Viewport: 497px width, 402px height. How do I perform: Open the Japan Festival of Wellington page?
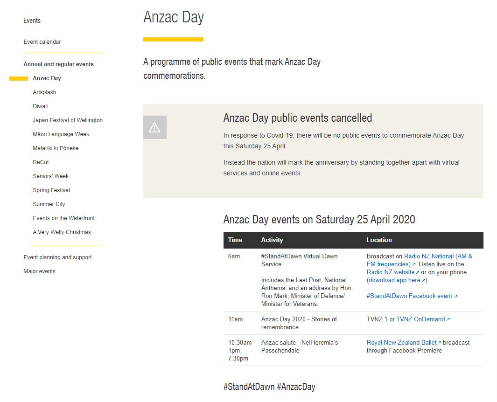[x=68, y=120]
